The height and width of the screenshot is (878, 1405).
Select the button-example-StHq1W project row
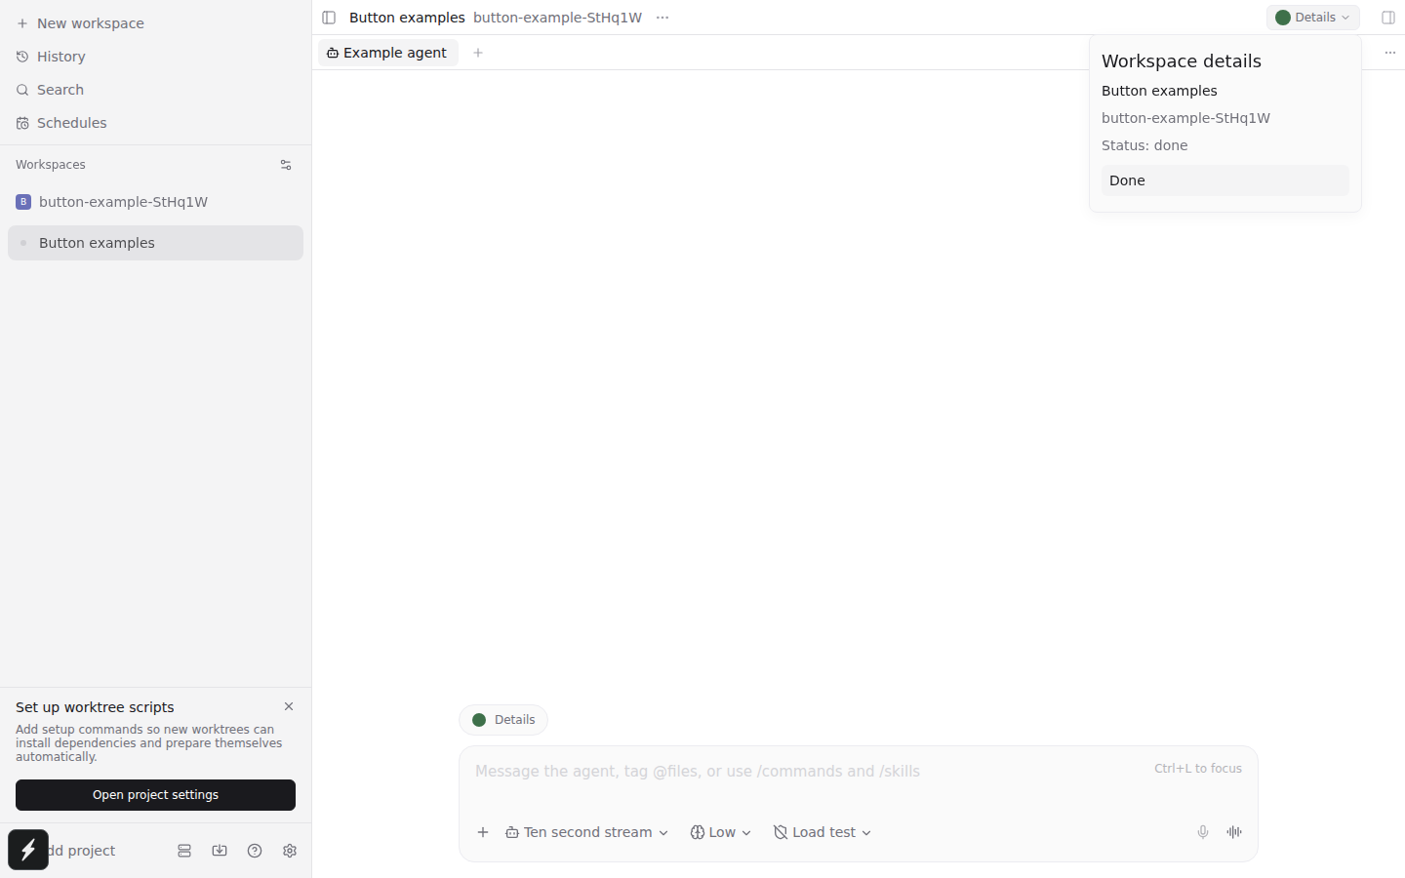[x=155, y=202]
